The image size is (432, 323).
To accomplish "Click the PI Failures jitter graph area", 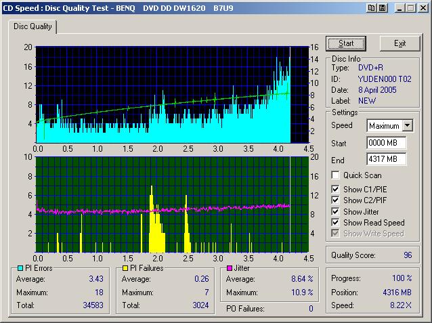I will coord(172,204).
